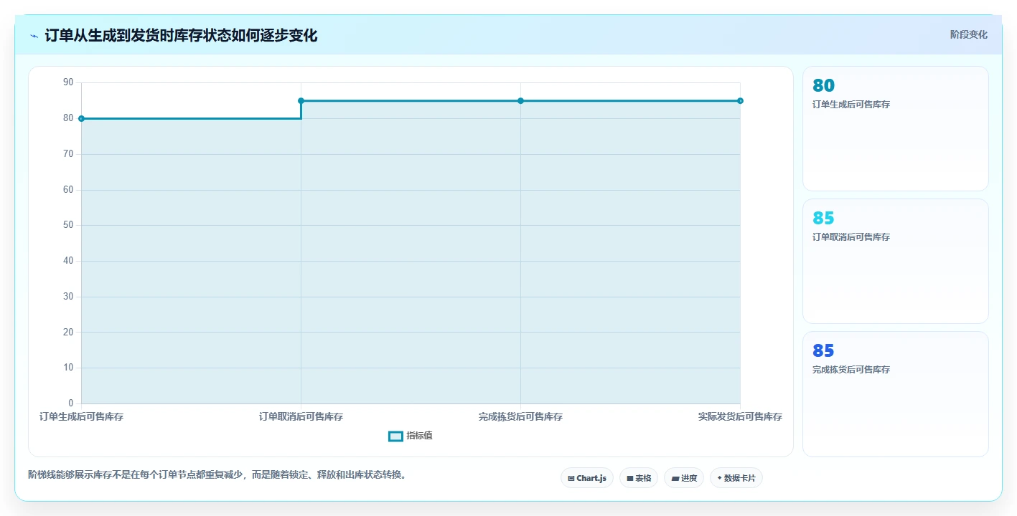Click the data point at 实际发货后可售库存
The width and height of the screenshot is (1017, 516).
click(x=740, y=101)
